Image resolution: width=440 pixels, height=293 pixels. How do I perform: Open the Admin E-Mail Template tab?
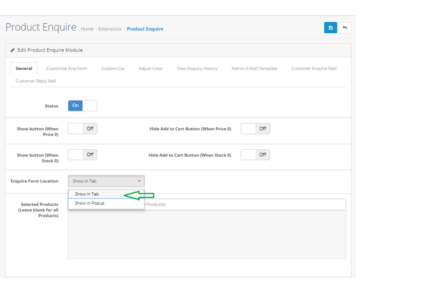254,68
